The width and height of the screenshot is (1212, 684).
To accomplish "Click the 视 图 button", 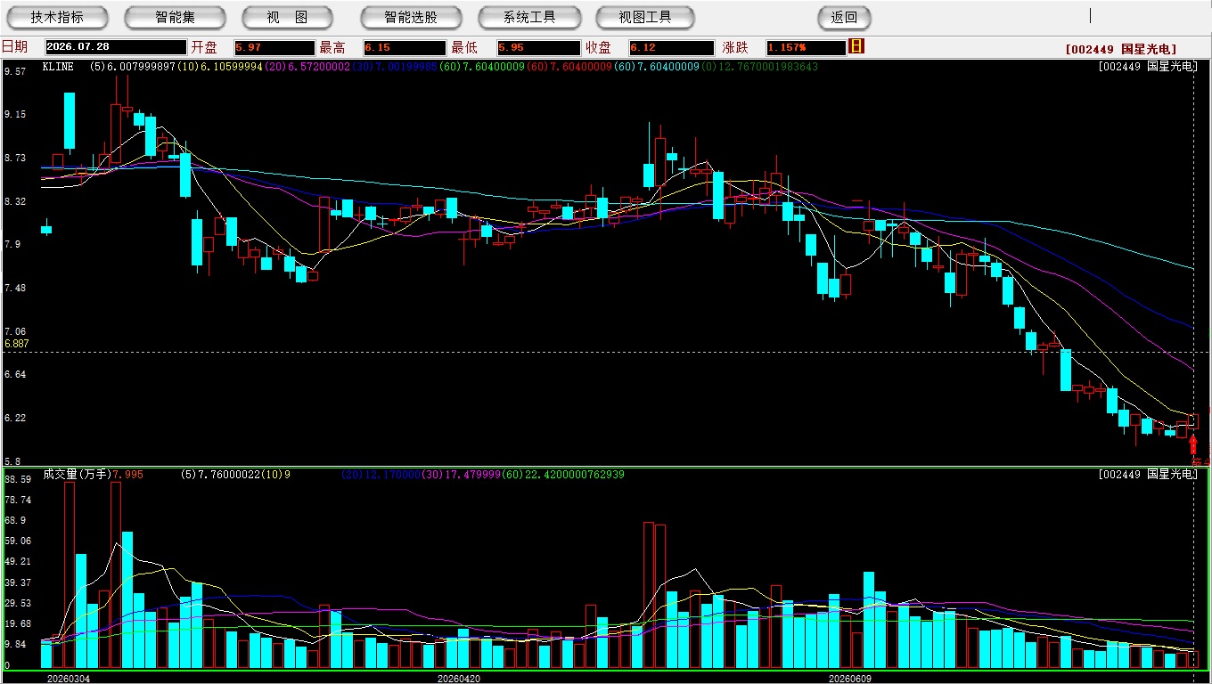I will coord(288,17).
